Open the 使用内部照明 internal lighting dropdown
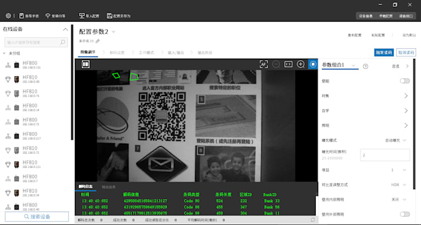Viewport: 421px width, 225px height. click(399, 200)
